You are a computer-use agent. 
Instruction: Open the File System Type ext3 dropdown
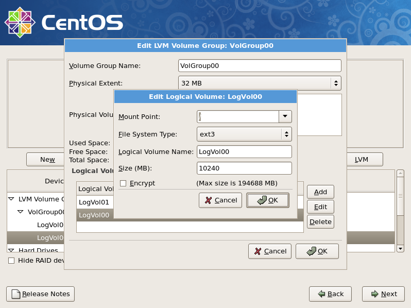[x=244, y=134]
